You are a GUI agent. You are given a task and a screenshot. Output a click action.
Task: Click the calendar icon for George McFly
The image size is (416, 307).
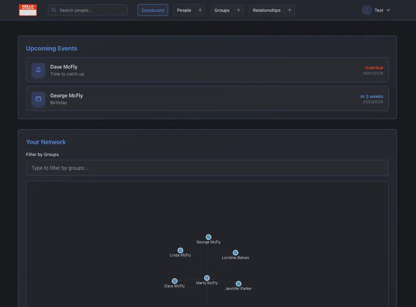pos(38,99)
